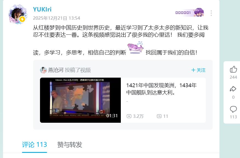
Task: Click the danmaku count icon showing 11
Action: 159,116
